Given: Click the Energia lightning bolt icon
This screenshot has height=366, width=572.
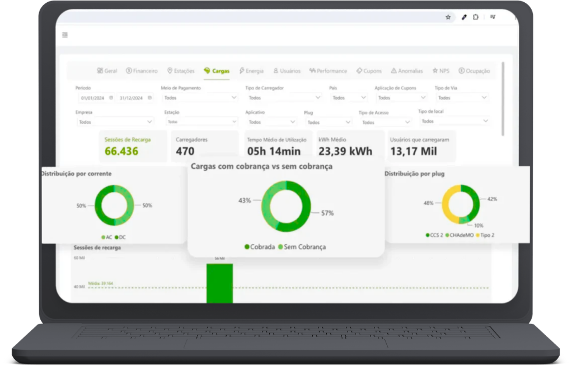Looking at the screenshot, I should point(241,70).
